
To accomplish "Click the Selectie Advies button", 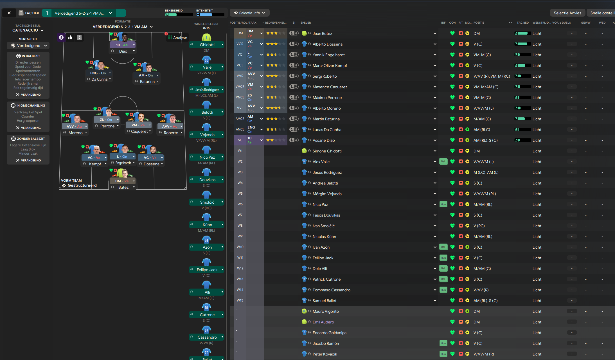I will pyautogui.click(x=567, y=13).
